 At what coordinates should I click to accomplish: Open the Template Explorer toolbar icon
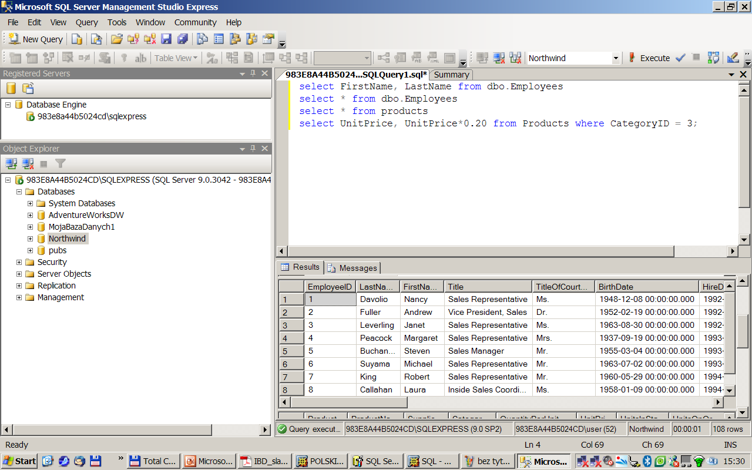[x=251, y=39]
